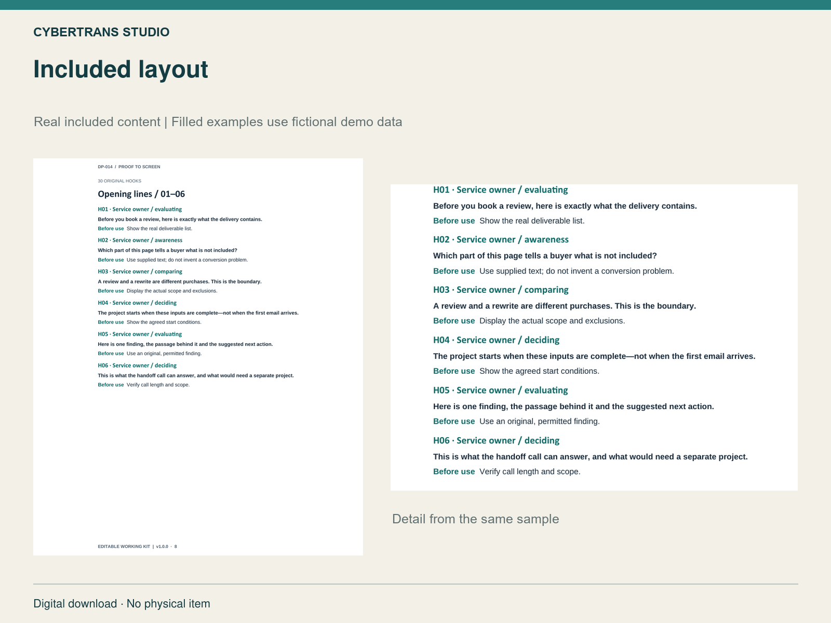Viewport: 831px width, 623px height.
Task: Click 'Display the actual scope and exclusions.' in detail
Action: click(x=552, y=321)
